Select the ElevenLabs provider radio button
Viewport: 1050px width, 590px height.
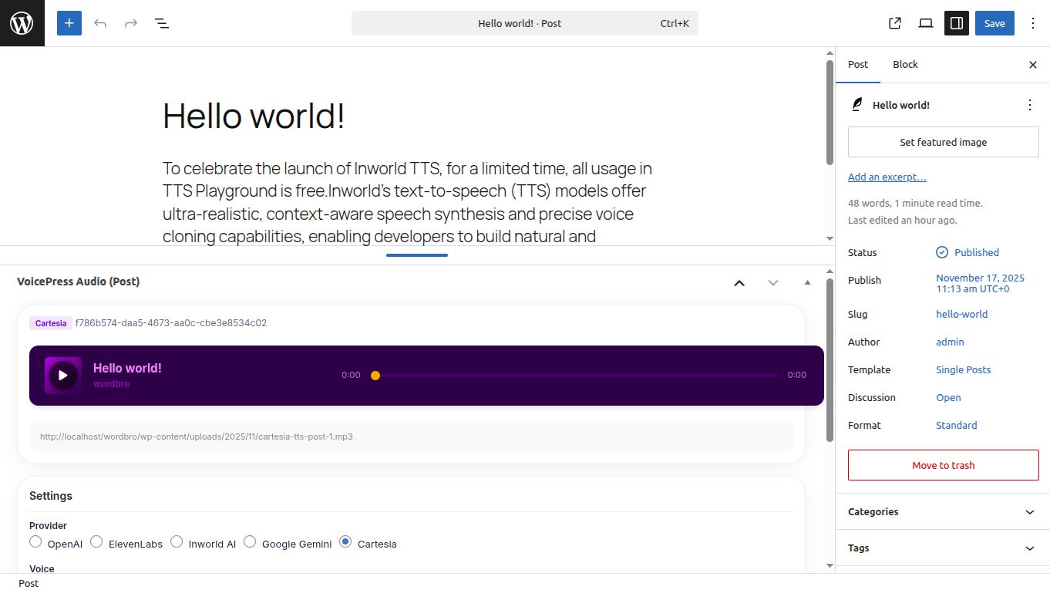pos(96,541)
